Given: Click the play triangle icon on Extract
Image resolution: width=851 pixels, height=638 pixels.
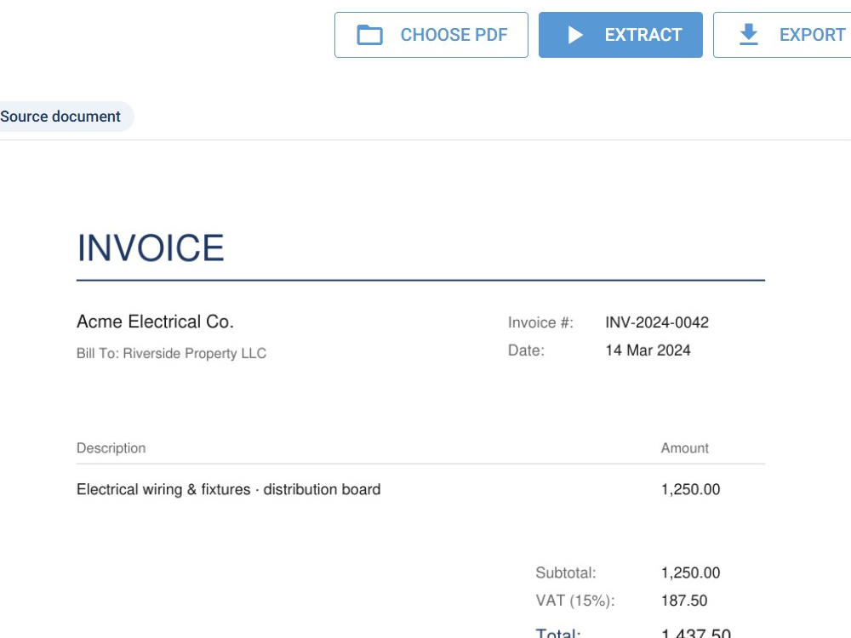Looking at the screenshot, I should 575,35.
